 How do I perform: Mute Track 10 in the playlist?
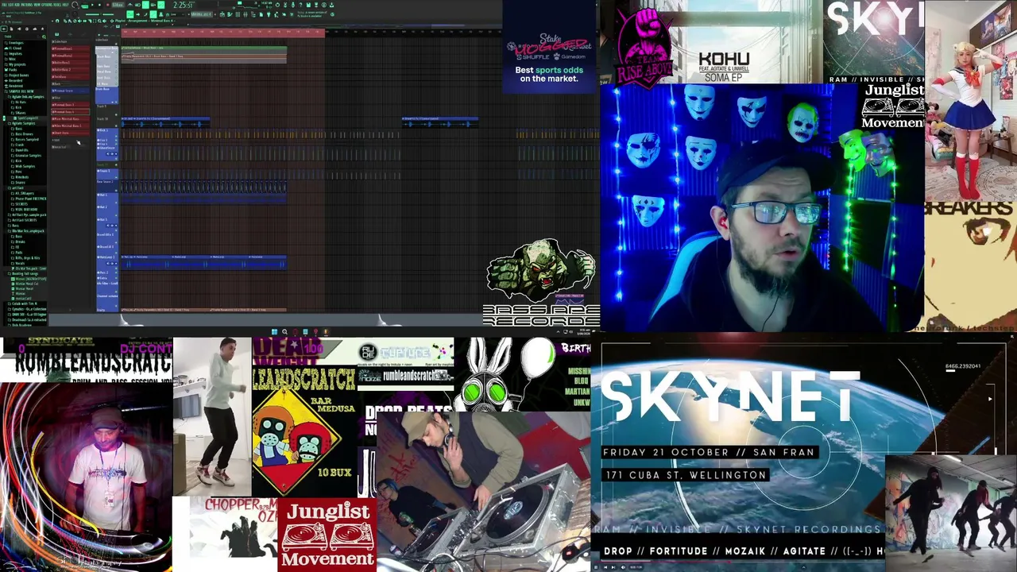(116, 126)
